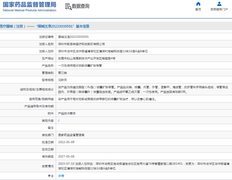This screenshot has width=232, height=180.
Task: Click the 批准日期 label
Action: (x=48, y=142)
